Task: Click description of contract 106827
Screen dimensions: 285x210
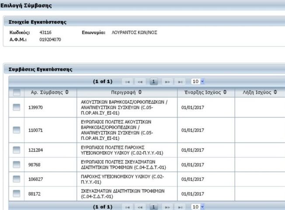Action: 122,179
